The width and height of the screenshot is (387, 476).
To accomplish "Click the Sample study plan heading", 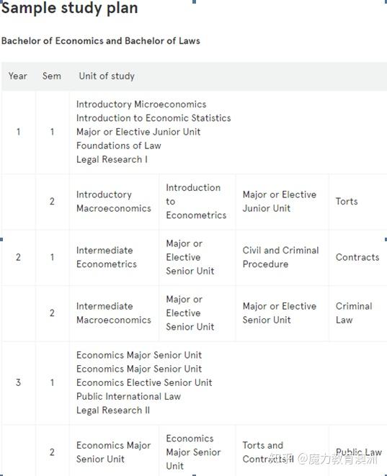I will (70, 8).
